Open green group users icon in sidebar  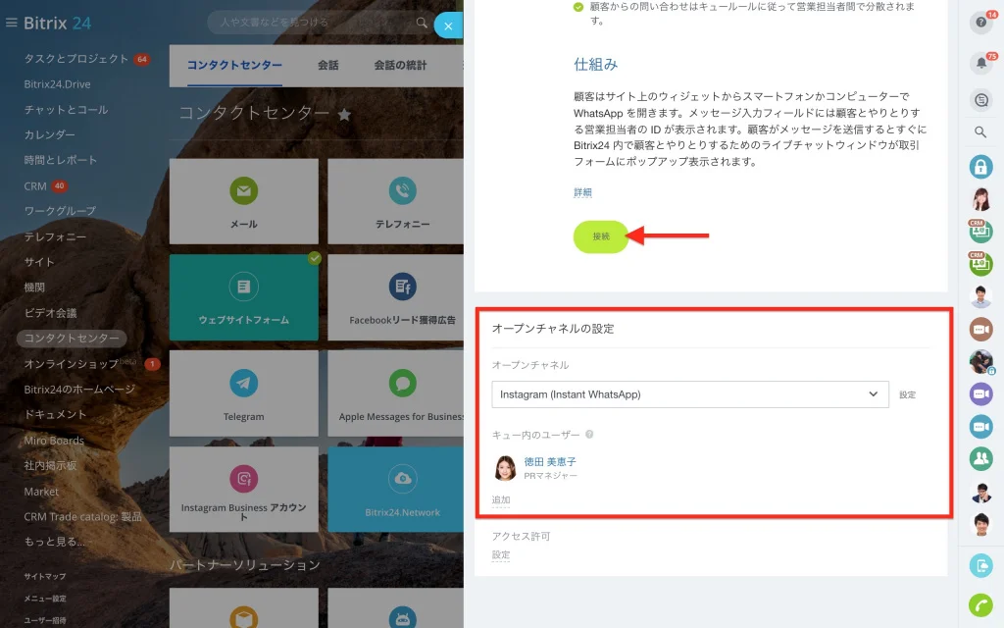coord(980,458)
